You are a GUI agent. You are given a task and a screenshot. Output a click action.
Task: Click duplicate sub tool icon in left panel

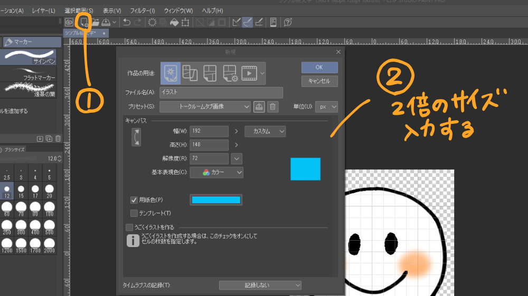coord(49,139)
